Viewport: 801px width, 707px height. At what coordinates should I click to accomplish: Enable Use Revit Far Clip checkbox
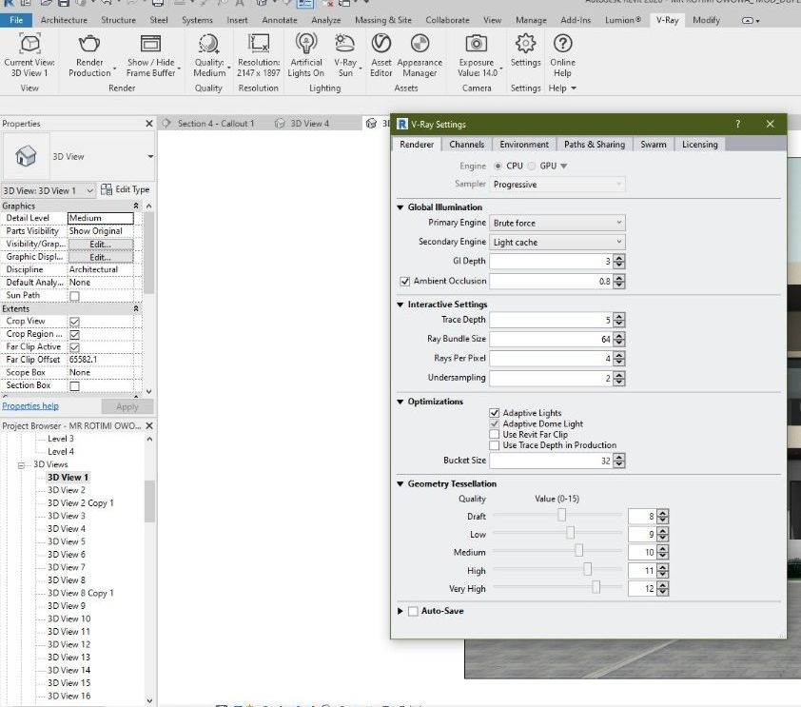pos(494,434)
